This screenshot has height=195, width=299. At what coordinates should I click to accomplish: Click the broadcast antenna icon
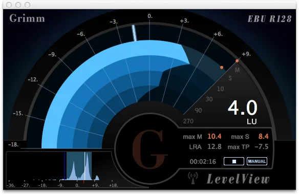(193, 178)
